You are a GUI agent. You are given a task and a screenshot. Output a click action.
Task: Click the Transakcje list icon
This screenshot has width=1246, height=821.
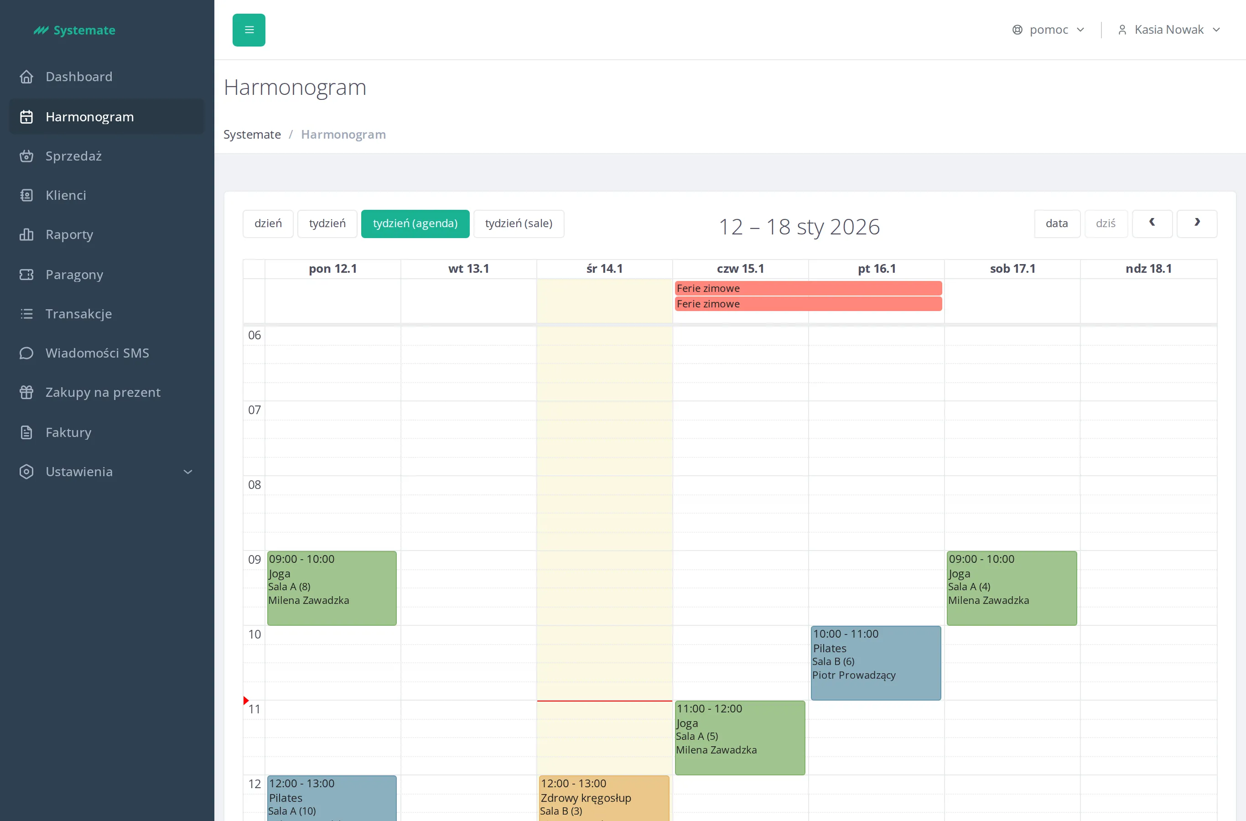26,314
